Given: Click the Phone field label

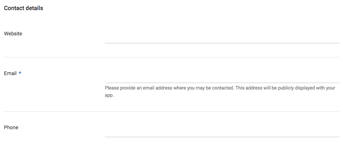Looking at the screenshot, I should pos(11,127).
